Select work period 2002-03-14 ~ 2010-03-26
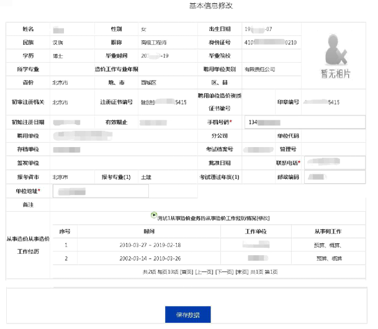 click(x=150, y=258)
